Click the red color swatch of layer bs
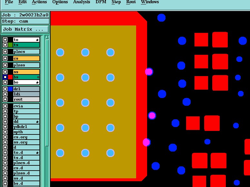250x187 pixels. pyautogui.click(x=10, y=77)
